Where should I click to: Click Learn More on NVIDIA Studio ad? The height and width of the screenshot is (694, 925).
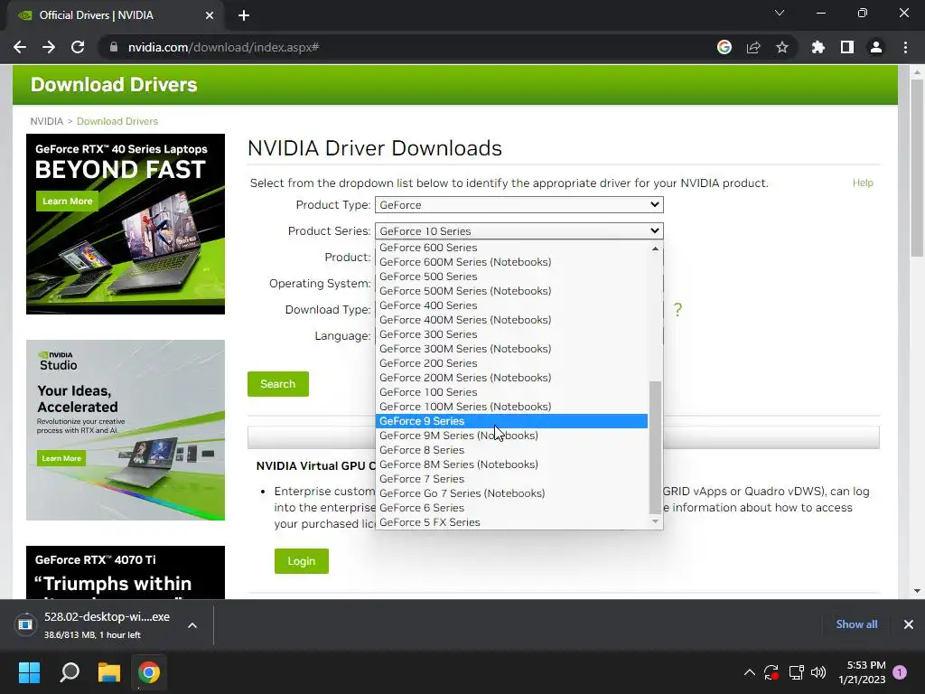[61, 458]
